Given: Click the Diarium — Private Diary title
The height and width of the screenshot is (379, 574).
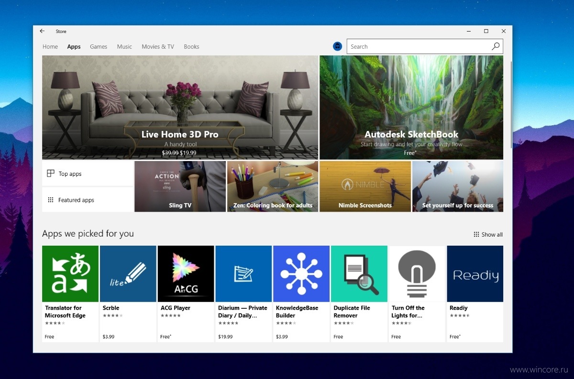Looking at the screenshot, I should [243, 312].
